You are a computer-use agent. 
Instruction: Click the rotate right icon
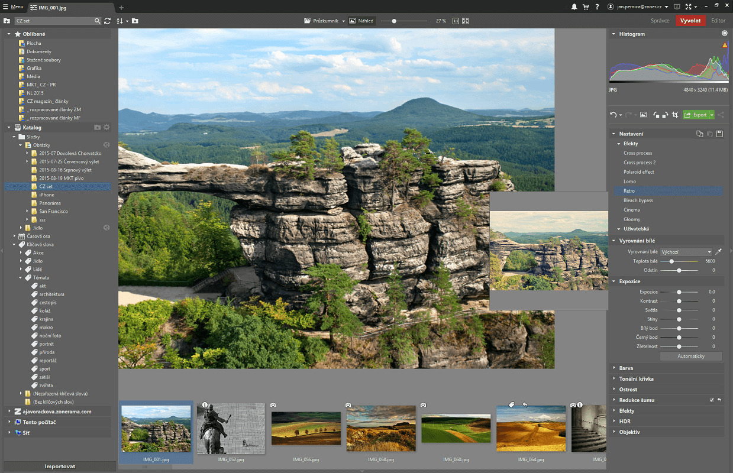(665, 115)
